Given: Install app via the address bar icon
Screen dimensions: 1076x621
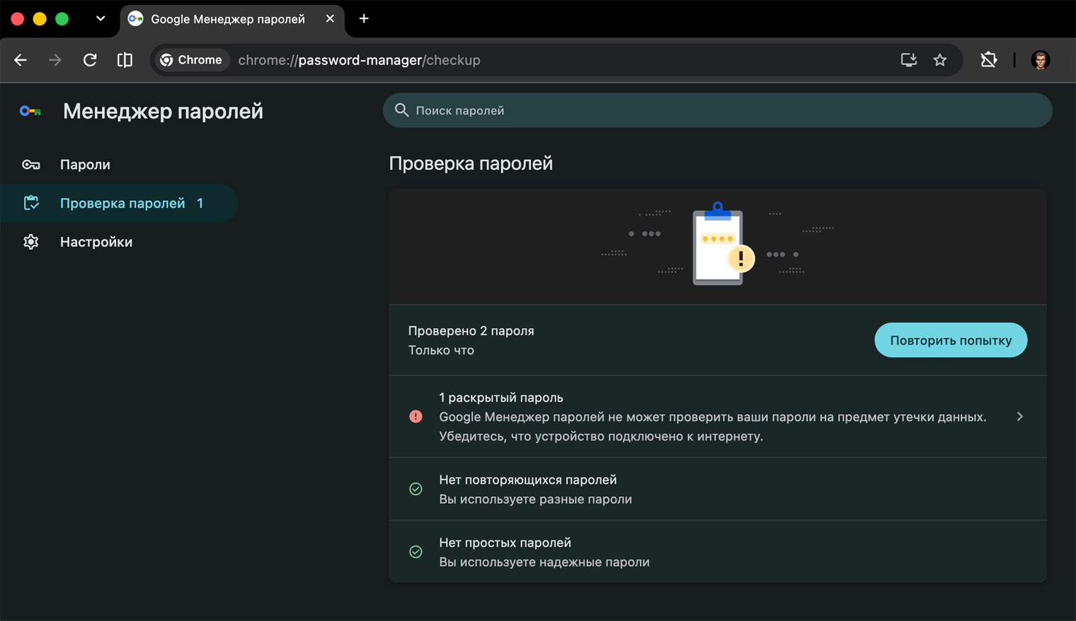Looking at the screenshot, I should tap(909, 60).
